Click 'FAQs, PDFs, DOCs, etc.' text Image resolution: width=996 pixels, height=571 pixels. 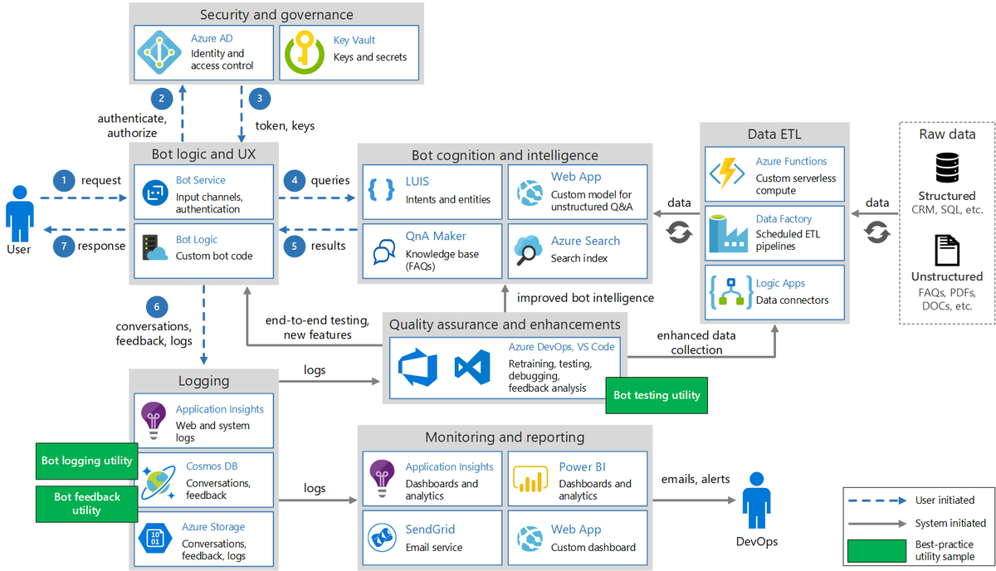947,299
